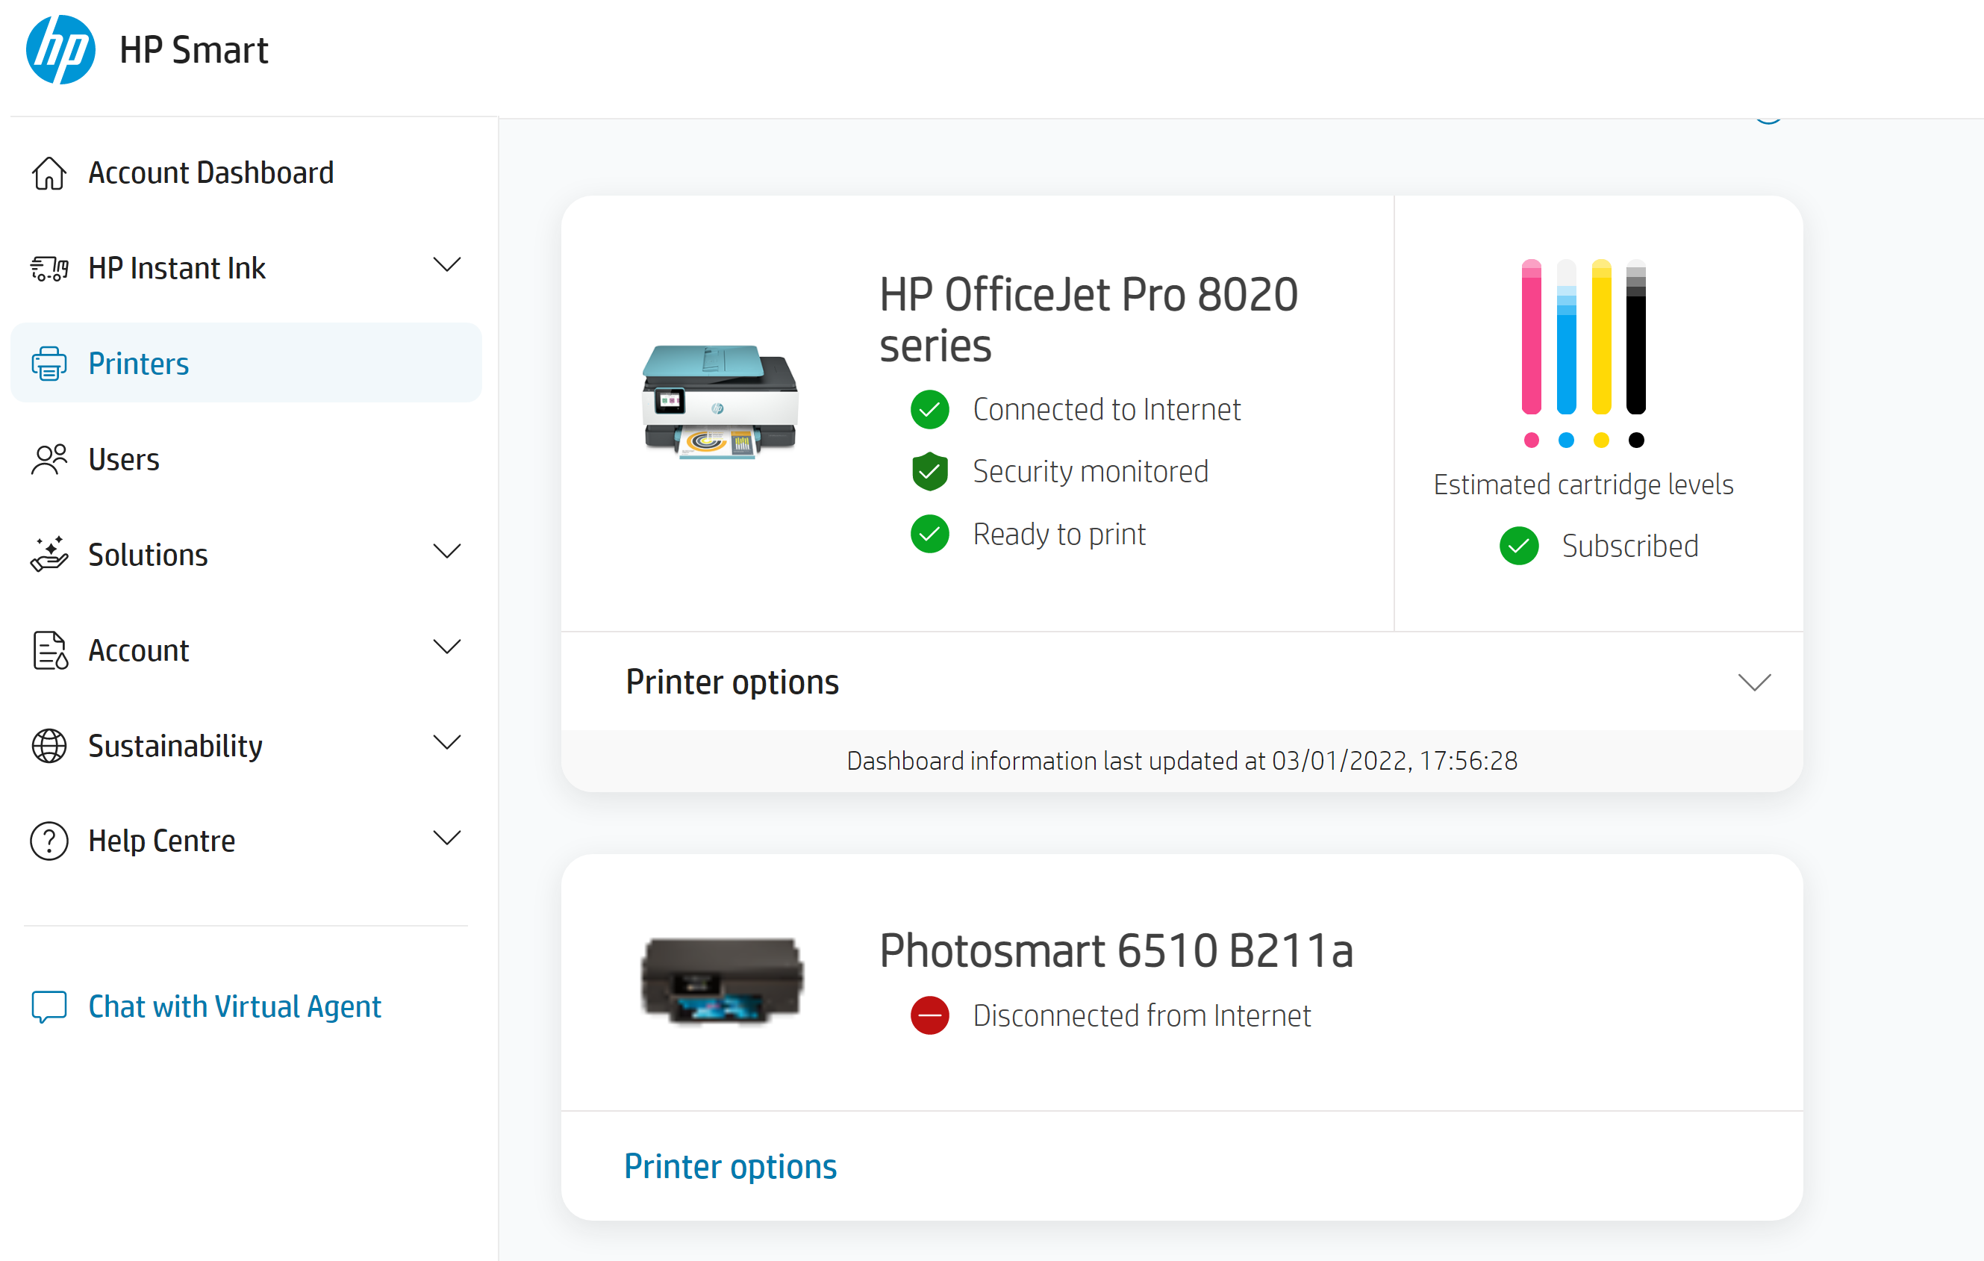Click the Users people icon
Image resolution: width=1984 pixels, height=1261 pixels.
49,459
